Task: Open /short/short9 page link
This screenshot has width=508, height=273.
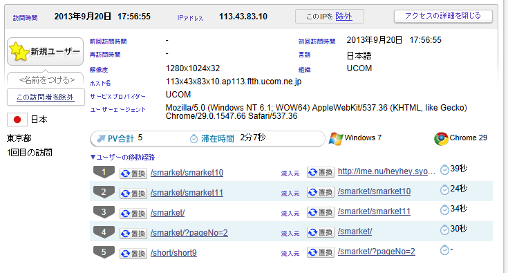Action: (x=173, y=253)
